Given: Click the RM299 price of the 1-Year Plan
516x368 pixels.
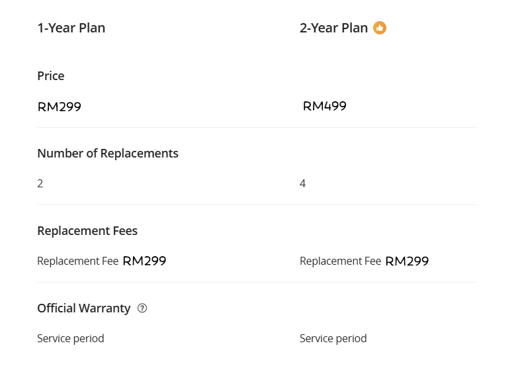Looking at the screenshot, I should [60, 107].
